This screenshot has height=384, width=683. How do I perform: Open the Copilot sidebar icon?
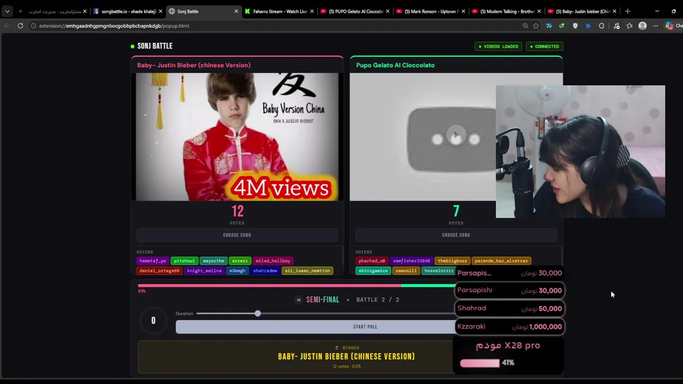669,26
